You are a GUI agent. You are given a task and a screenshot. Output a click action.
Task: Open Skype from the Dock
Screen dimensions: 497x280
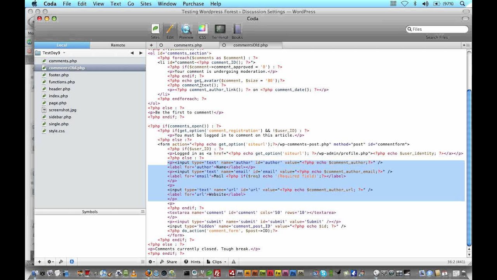[x=323, y=273]
